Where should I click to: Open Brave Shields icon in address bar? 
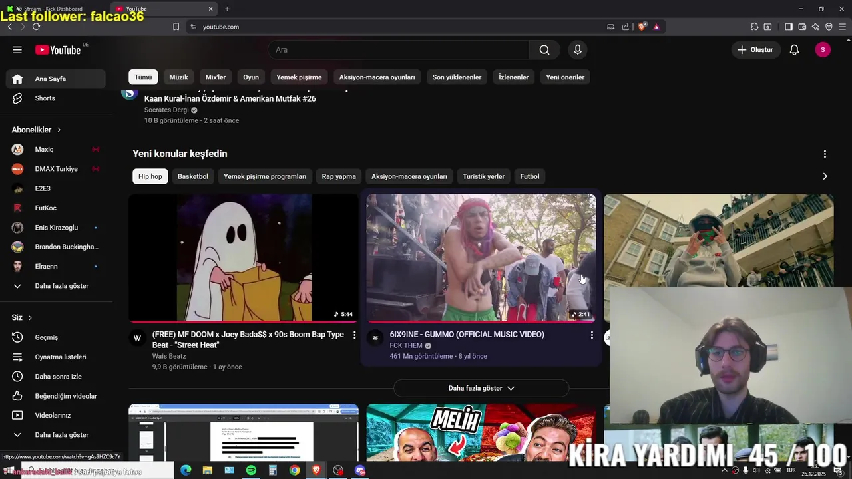[642, 27]
